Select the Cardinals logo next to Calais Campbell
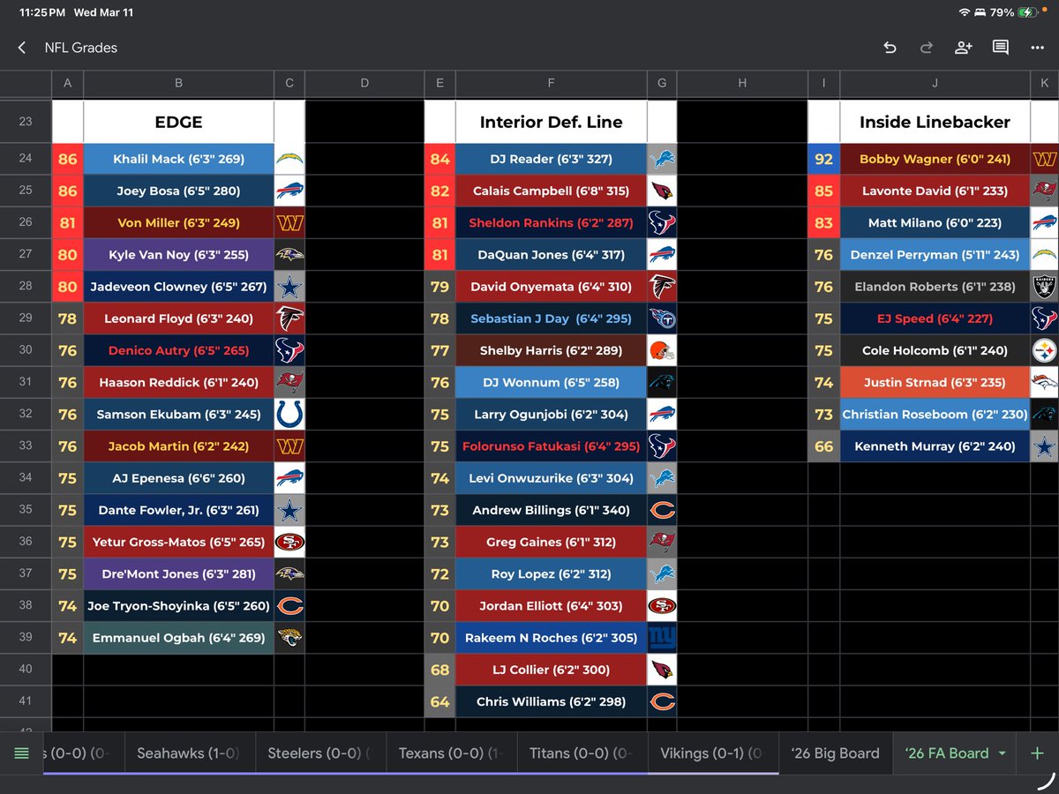Viewport: 1059px width, 794px height. 662,191
